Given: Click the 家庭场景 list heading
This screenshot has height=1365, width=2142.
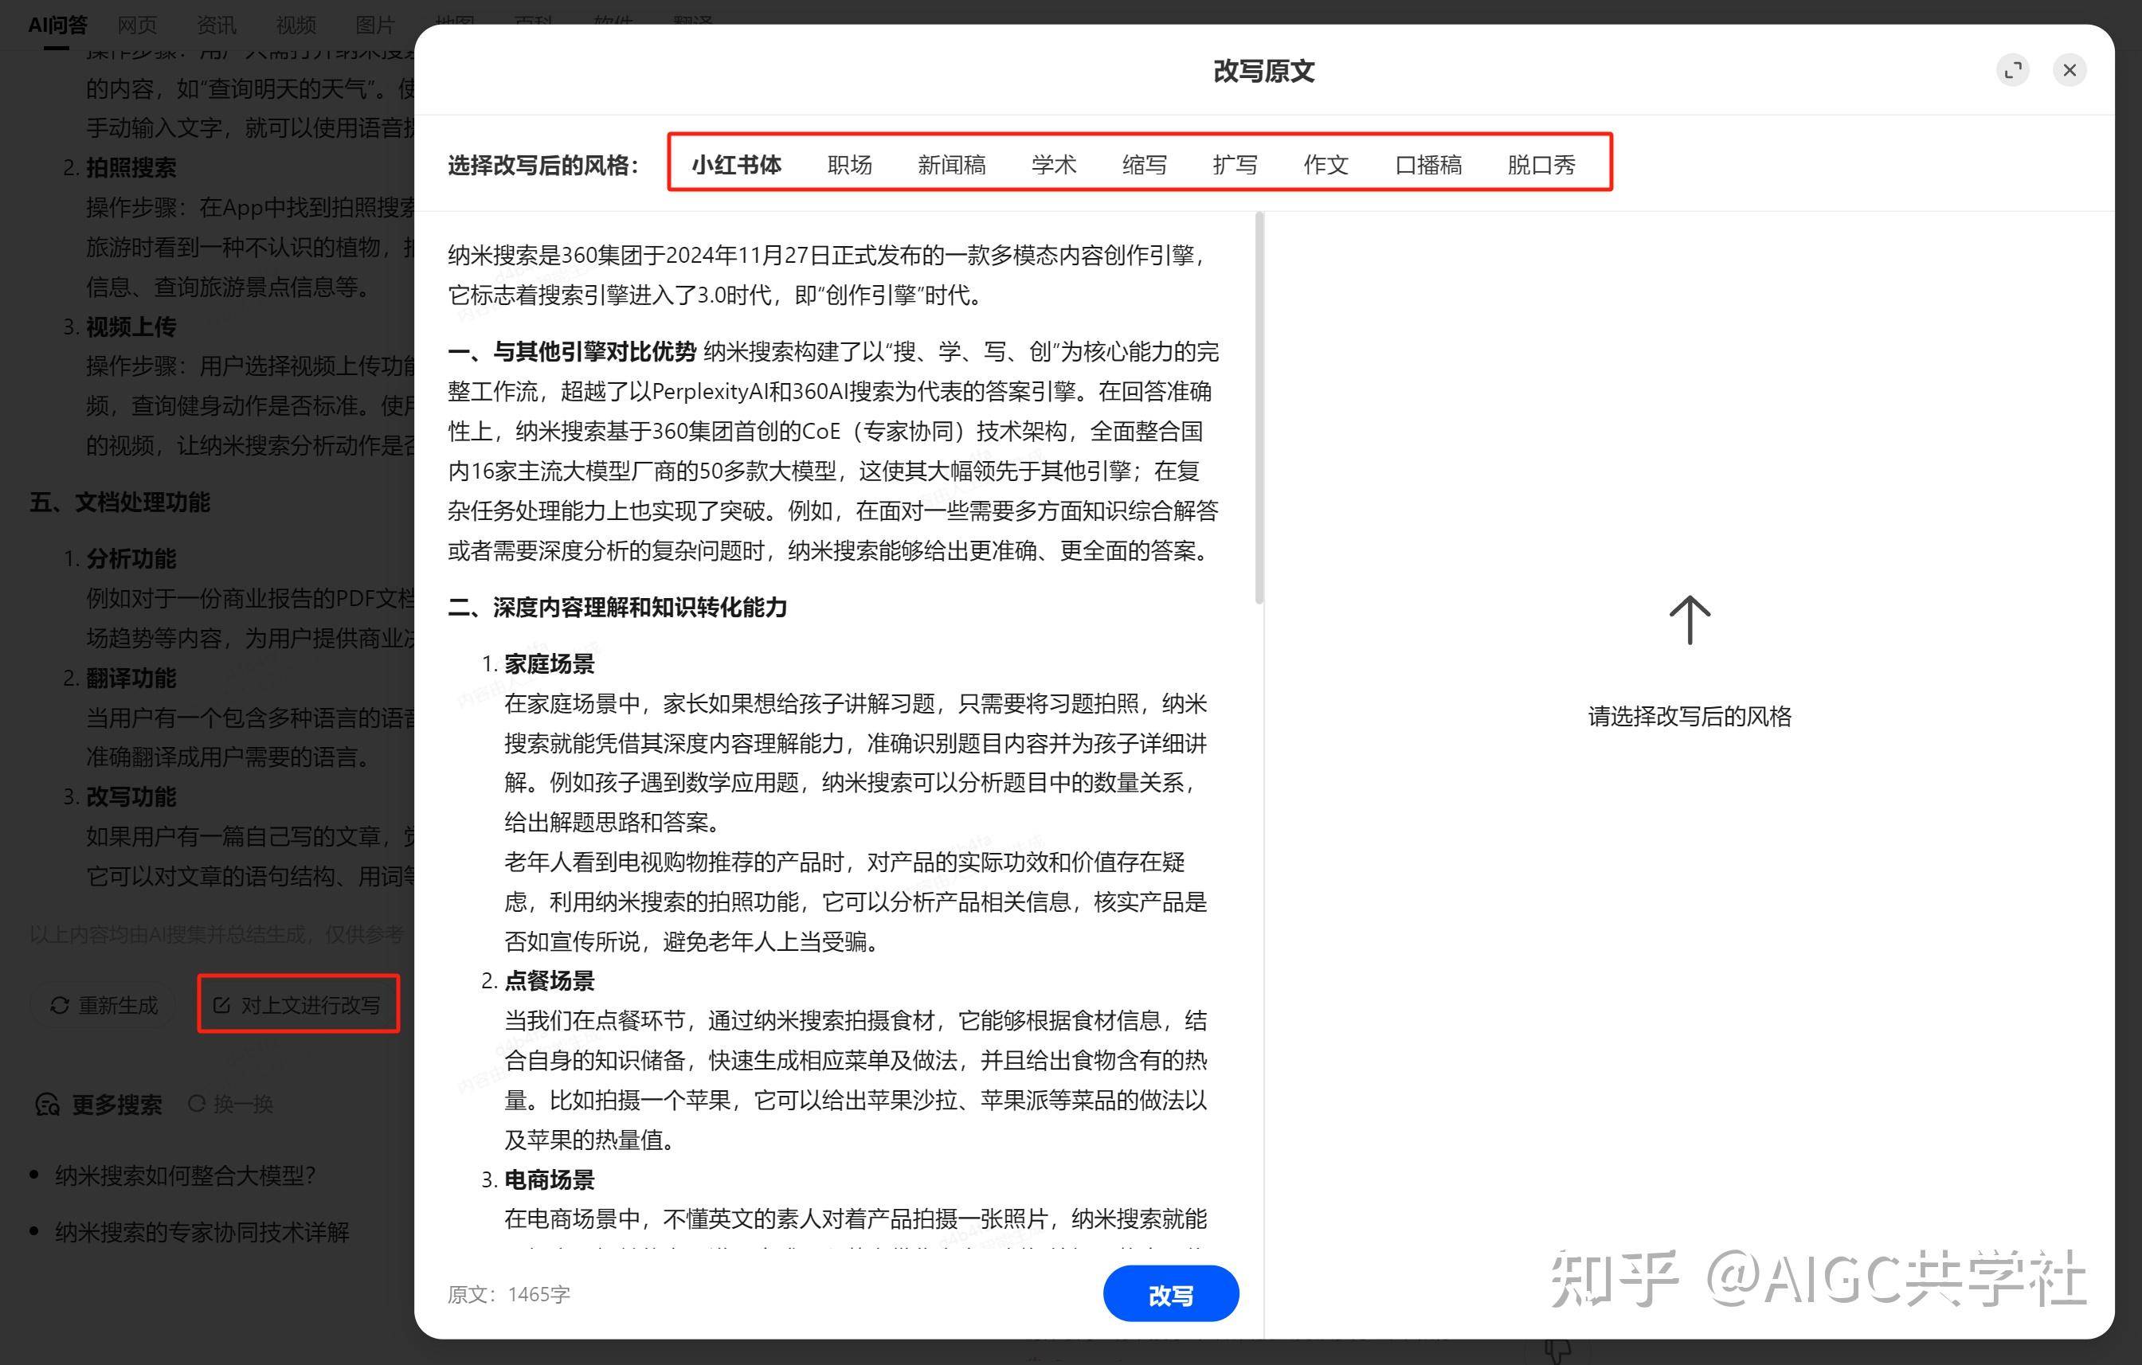Looking at the screenshot, I should click(549, 663).
